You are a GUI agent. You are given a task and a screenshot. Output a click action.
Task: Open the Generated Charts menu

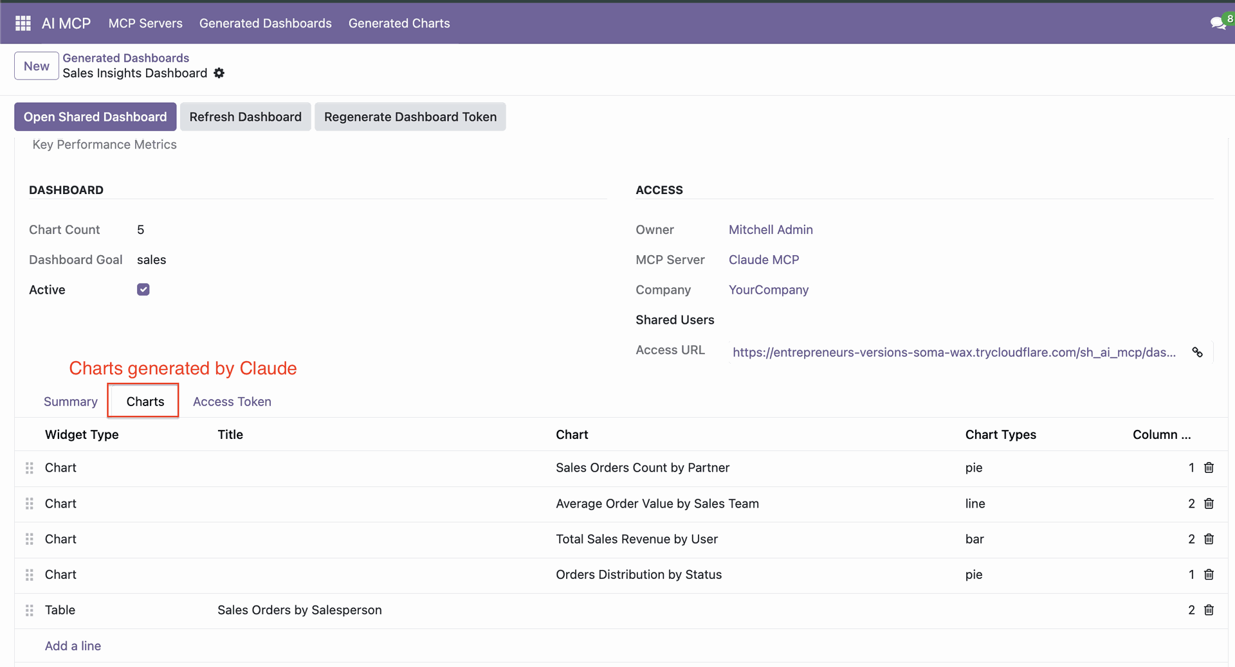(399, 23)
